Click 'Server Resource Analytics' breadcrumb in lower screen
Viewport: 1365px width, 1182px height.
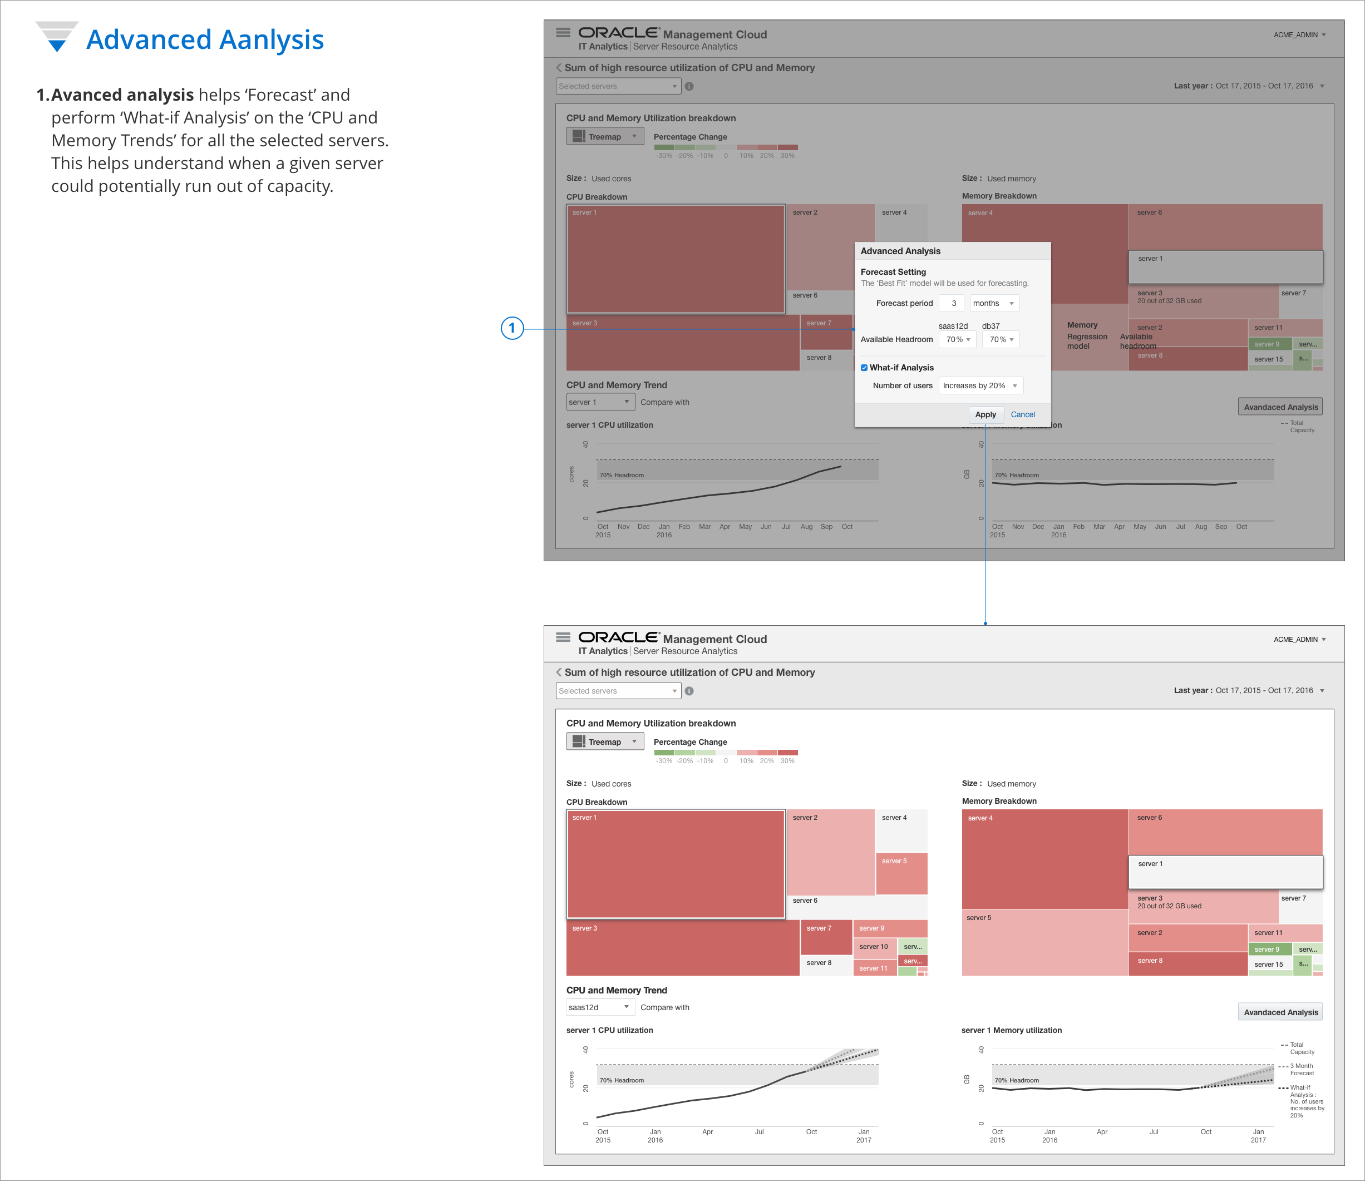[x=685, y=651]
